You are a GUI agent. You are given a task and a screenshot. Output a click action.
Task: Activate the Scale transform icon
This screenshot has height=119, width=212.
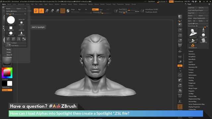pos(52,11)
